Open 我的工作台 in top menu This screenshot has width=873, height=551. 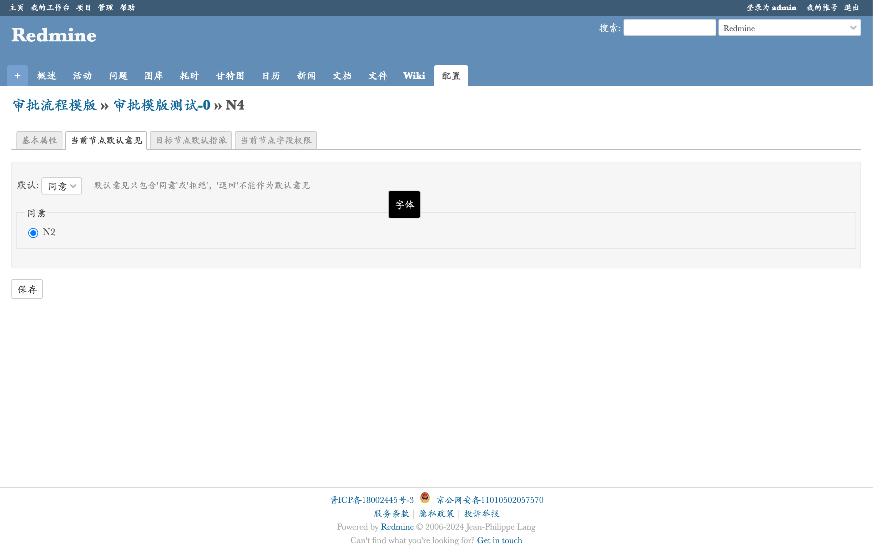pyautogui.click(x=50, y=7)
